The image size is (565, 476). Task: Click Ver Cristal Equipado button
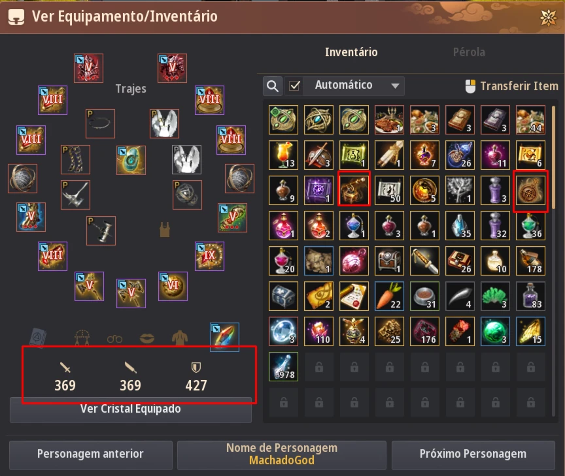click(130, 409)
